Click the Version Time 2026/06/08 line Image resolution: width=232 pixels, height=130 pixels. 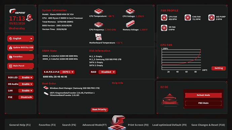(54, 29)
